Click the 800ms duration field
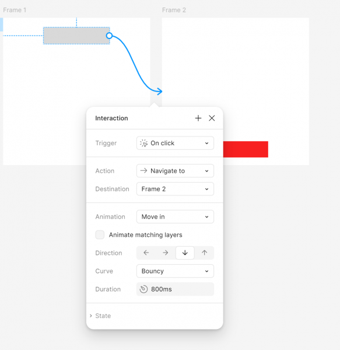340x350 pixels. (175, 289)
